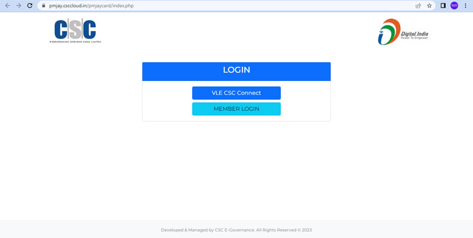Click the padlock site info icon
Image resolution: width=473 pixels, height=238 pixels.
[x=43, y=6]
